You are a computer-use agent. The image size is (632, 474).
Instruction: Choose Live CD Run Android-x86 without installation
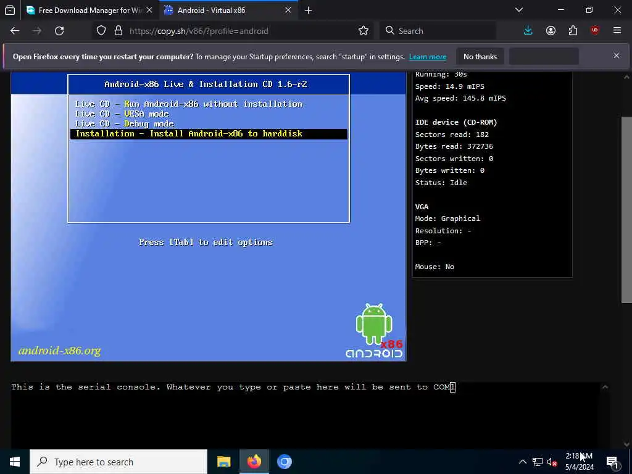click(189, 104)
